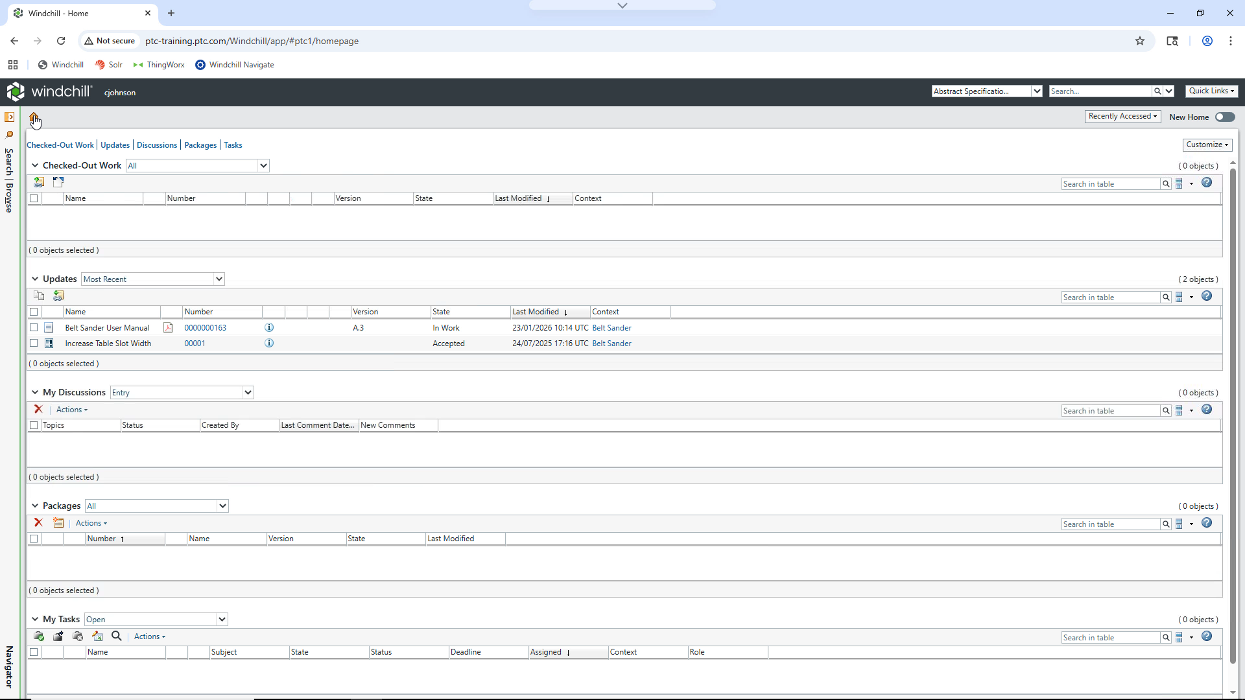Click the PDF icon next to Belt Sander User Manual
Screen dimensions: 1245x700
[x=168, y=328]
